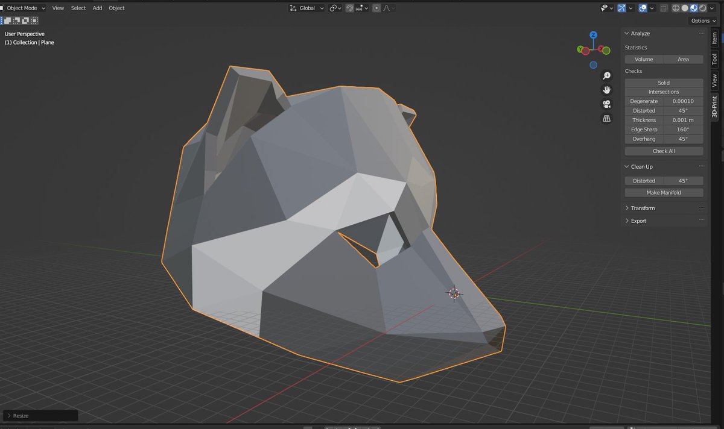The width and height of the screenshot is (724, 429).
Task: Click the pan view hand icon
Action: [x=607, y=90]
